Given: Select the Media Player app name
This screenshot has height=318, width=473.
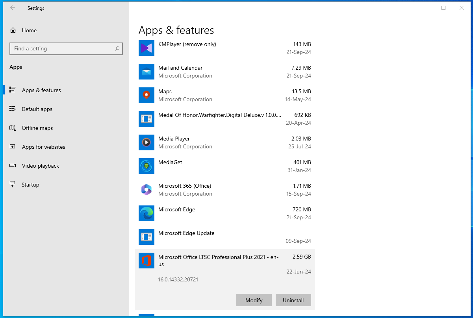Looking at the screenshot, I should (x=174, y=139).
